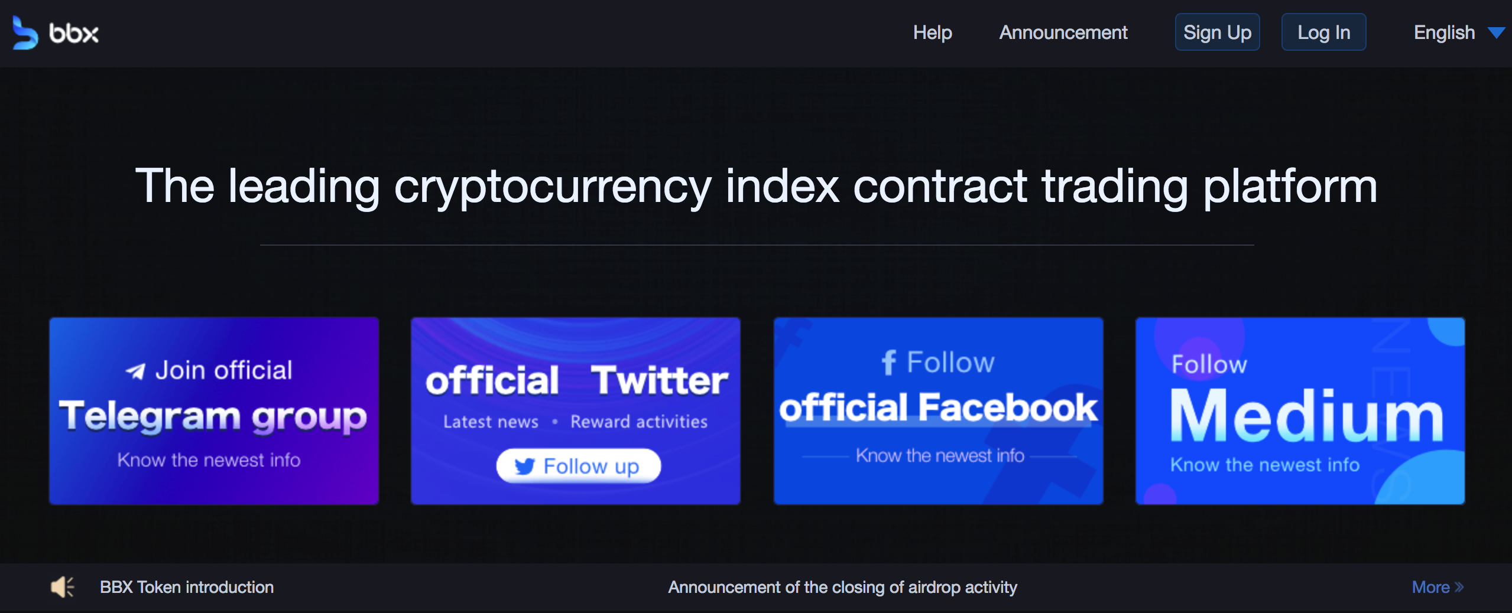The width and height of the screenshot is (1512, 613).
Task: Click the Sign Up button
Action: pos(1217,32)
